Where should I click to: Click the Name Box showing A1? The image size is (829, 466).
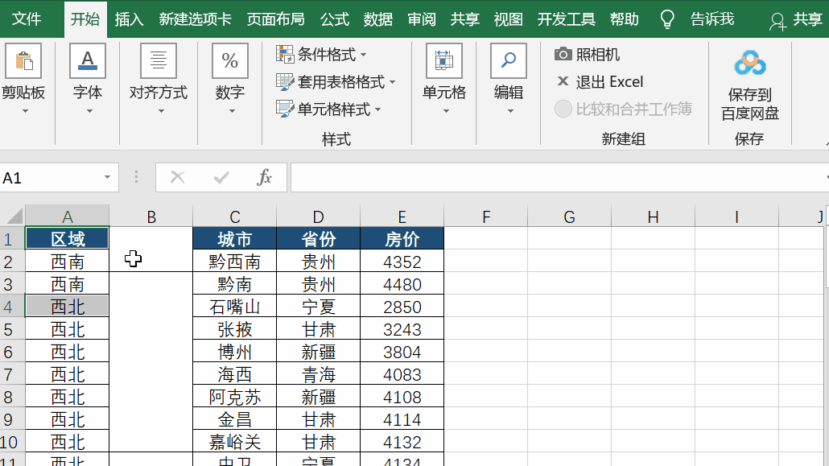coord(50,178)
